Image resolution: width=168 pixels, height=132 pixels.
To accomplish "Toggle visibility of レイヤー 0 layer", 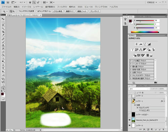I will [130, 125].
